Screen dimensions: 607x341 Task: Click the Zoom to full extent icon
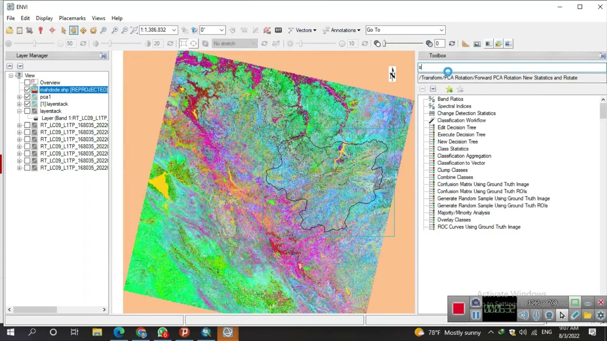click(x=134, y=30)
